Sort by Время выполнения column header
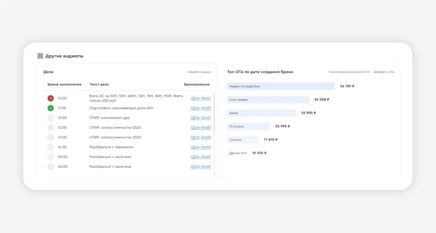436x233 pixels. pos(64,85)
